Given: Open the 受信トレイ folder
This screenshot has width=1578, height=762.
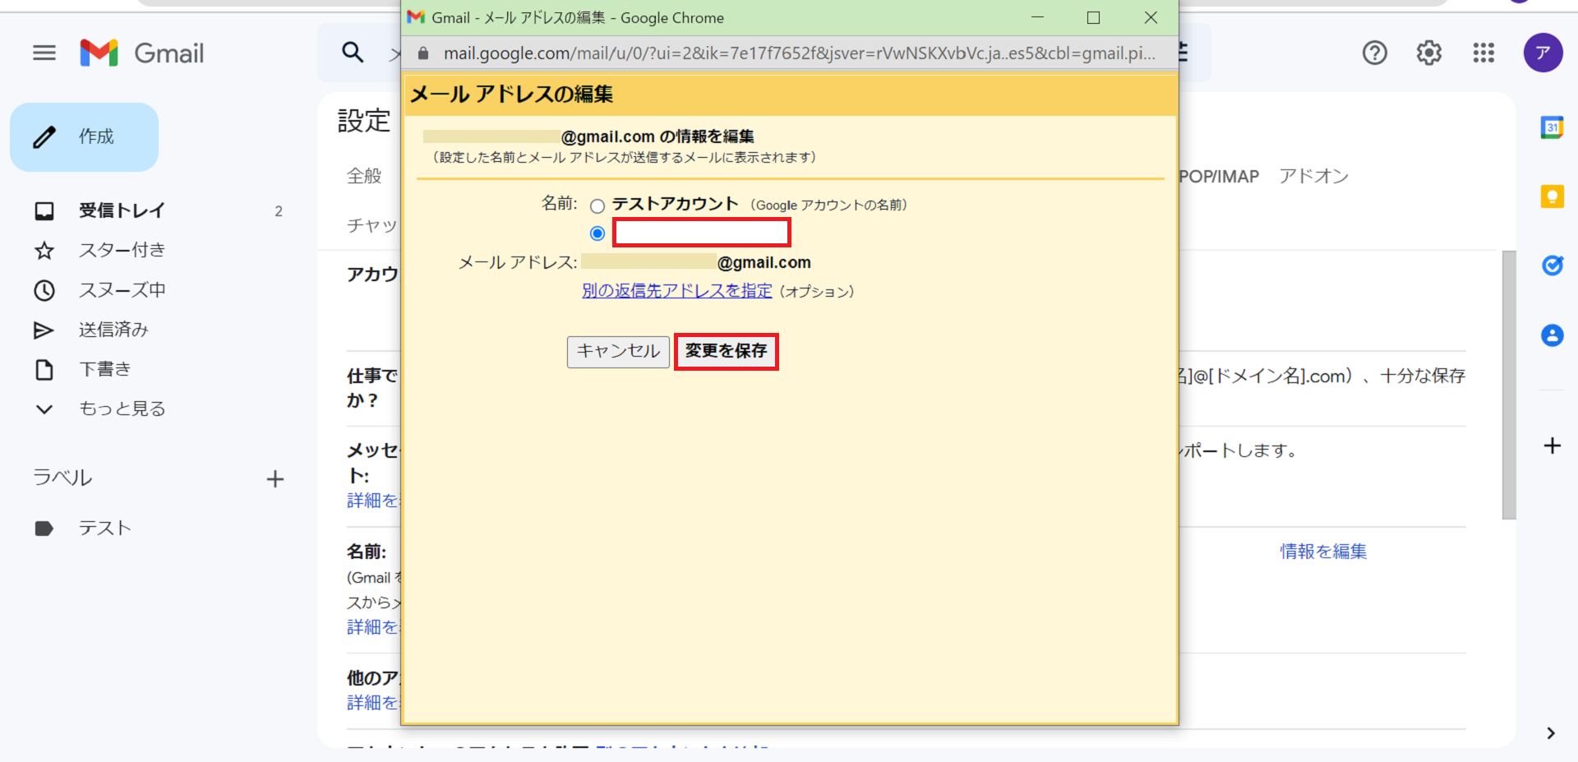Looking at the screenshot, I should tap(122, 210).
